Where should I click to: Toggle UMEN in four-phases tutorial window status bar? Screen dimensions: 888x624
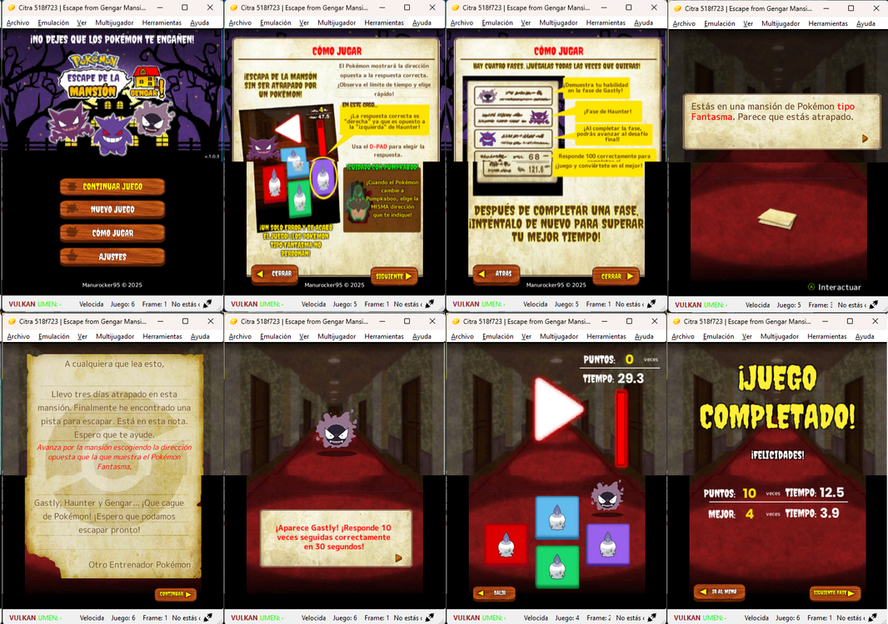pyautogui.click(x=491, y=304)
